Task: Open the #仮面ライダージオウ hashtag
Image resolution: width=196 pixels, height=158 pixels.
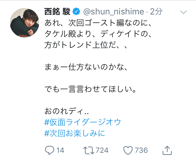Action: (83, 122)
